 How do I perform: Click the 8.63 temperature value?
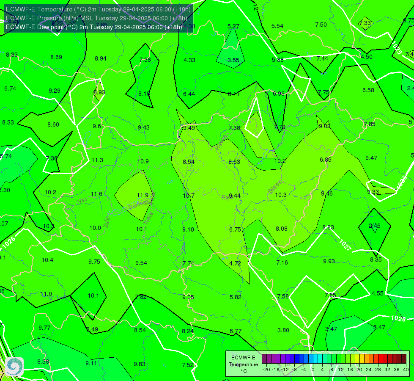pyautogui.click(x=234, y=162)
